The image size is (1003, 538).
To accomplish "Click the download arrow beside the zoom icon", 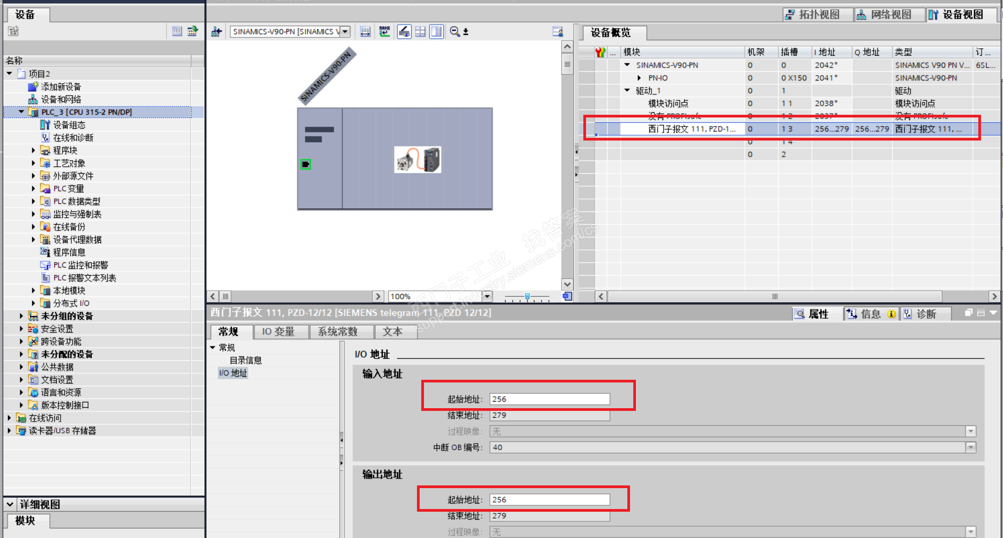I will pyautogui.click(x=466, y=32).
